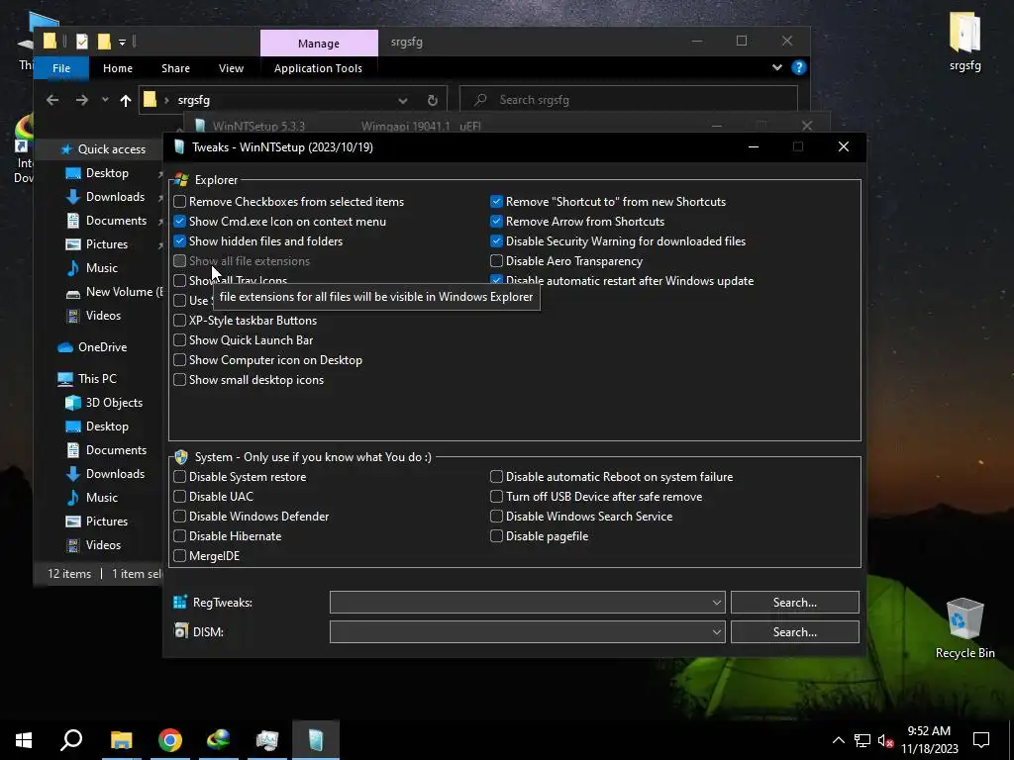Click the Windows Start button
This screenshot has width=1014, height=760.
[x=24, y=740]
